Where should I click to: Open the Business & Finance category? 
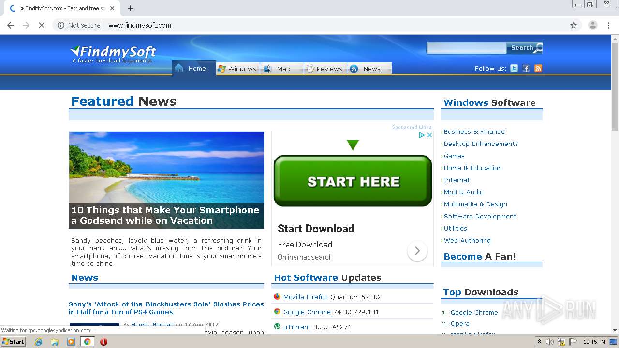pyautogui.click(x=474, y=131)
